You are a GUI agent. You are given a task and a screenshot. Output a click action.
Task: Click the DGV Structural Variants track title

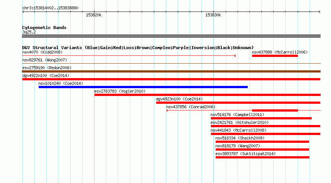[138, 48]
